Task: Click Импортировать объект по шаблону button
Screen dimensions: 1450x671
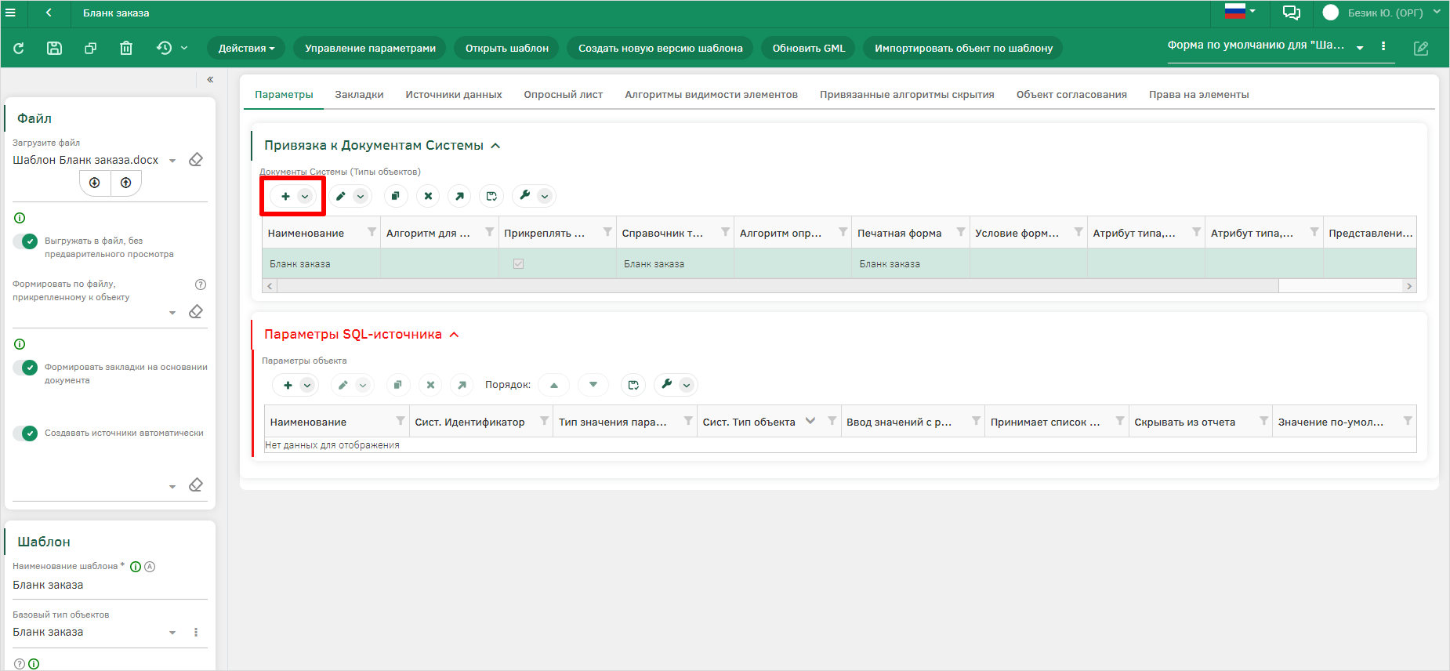Action: (963, 49)
